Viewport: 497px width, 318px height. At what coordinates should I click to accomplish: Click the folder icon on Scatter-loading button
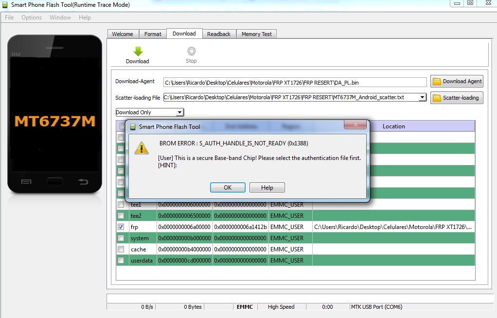click(x=437, y=98)
